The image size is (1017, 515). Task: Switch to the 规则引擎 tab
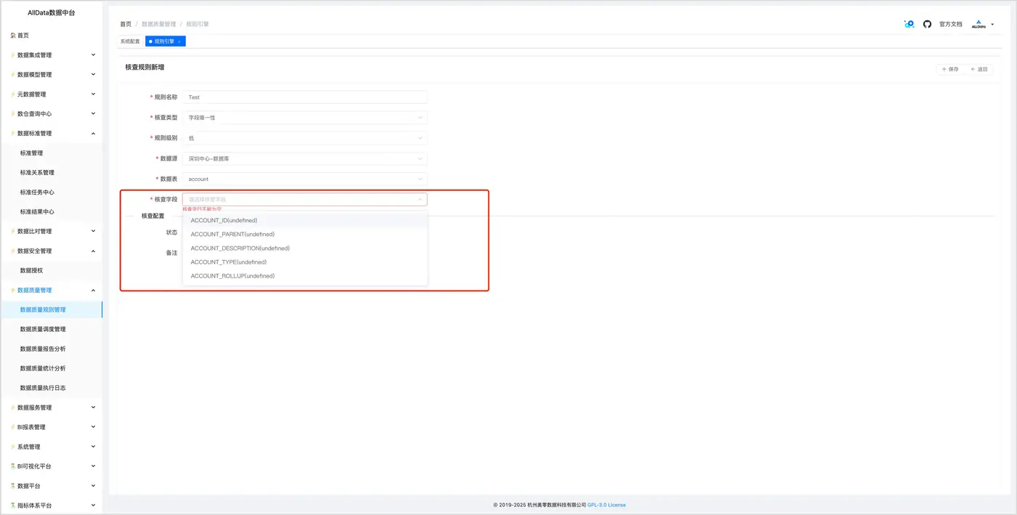coord(164,41)
